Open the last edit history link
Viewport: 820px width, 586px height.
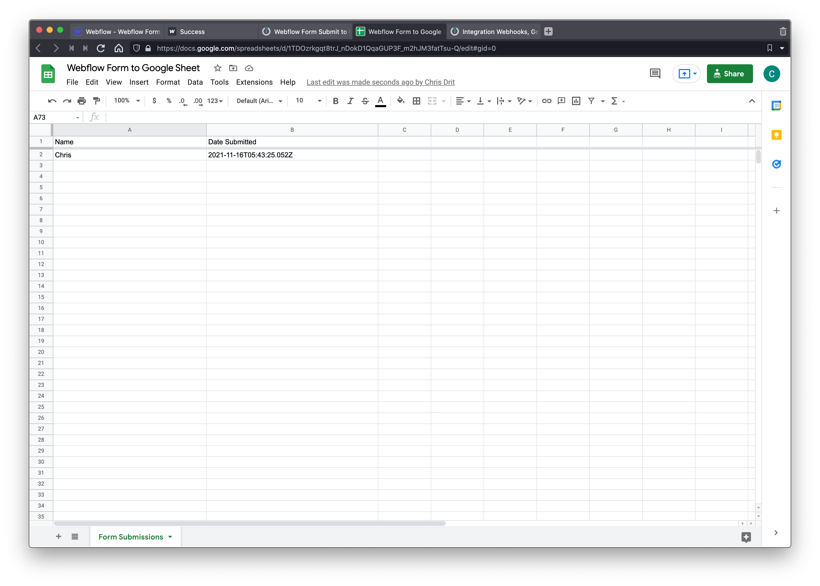pos(380,82)
